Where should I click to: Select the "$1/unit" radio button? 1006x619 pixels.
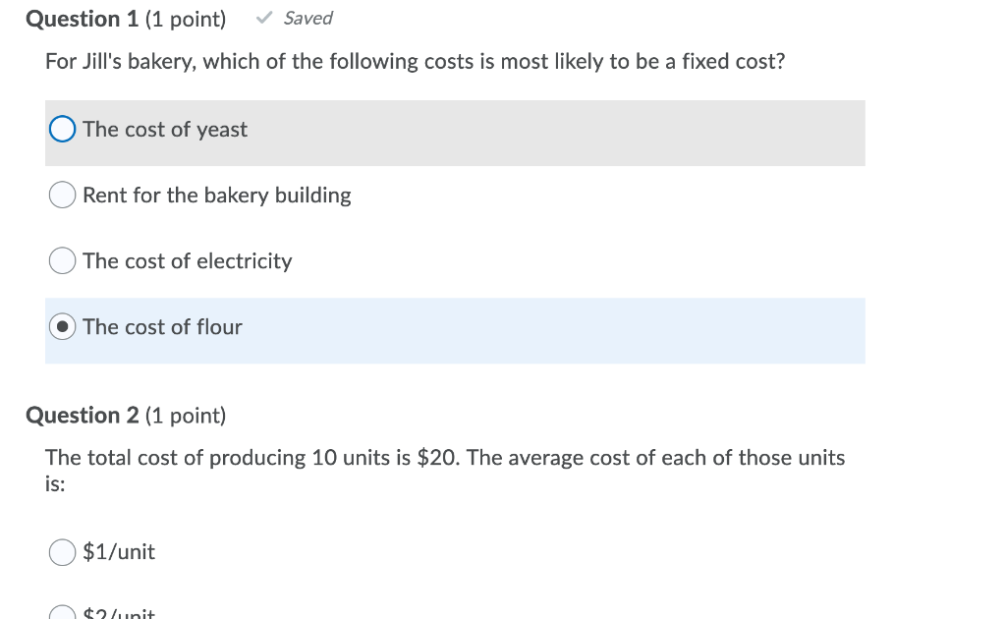pos(62,552)
